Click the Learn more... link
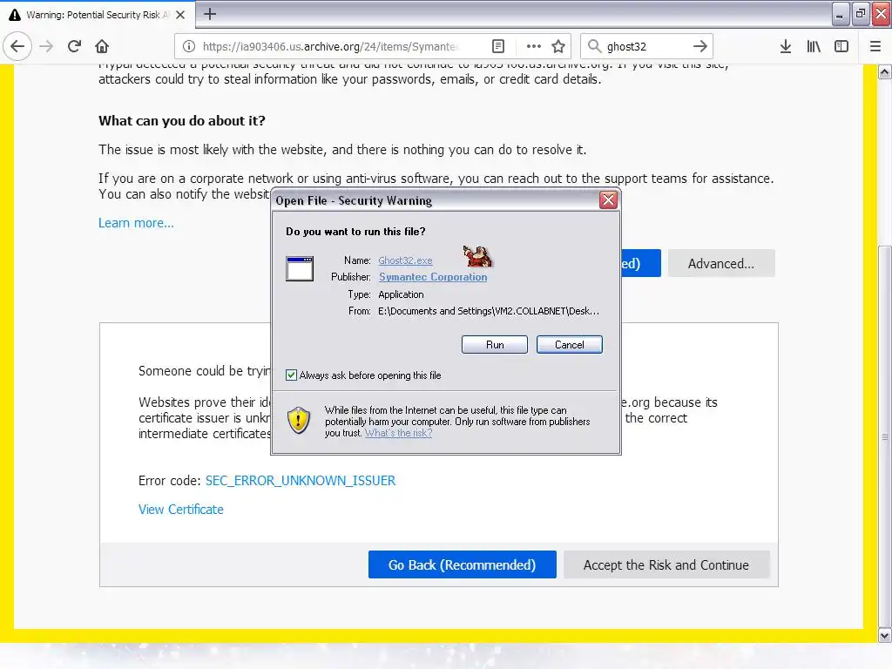Image resolution: width=892 pixels, height=669 pixels. [136, 223]
